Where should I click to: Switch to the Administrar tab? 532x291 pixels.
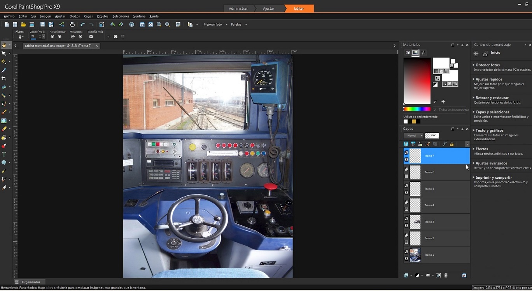tap(238, 8)
